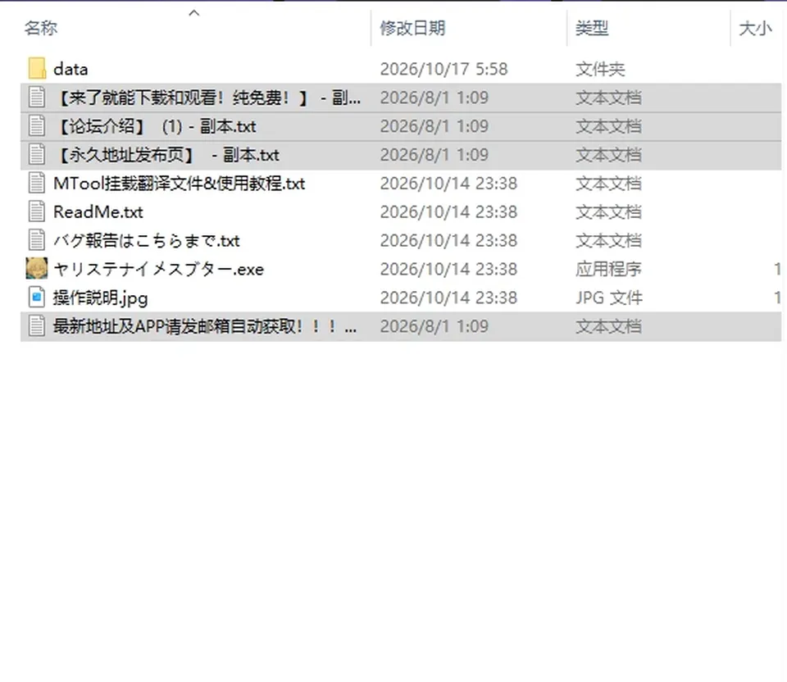Select the data folder name
Screen dimensions: 787x682
71,69
